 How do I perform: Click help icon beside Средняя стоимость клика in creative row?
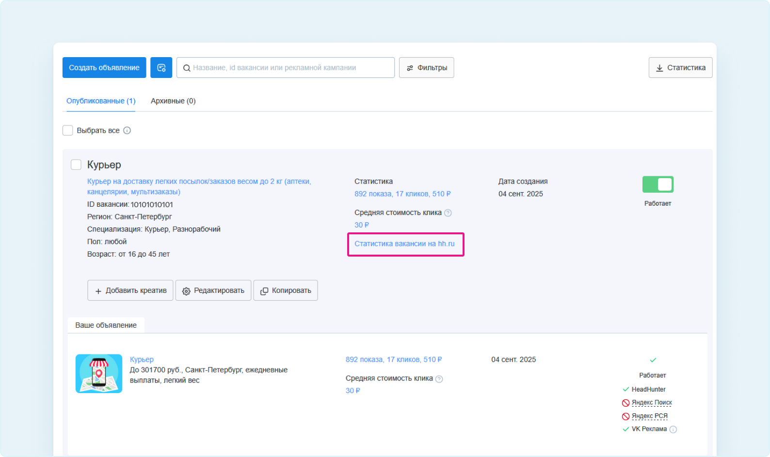point(439,379)
